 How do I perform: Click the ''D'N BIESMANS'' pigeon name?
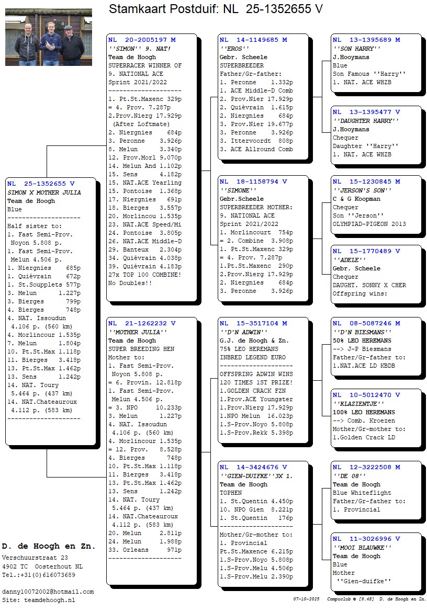(362, 332)
